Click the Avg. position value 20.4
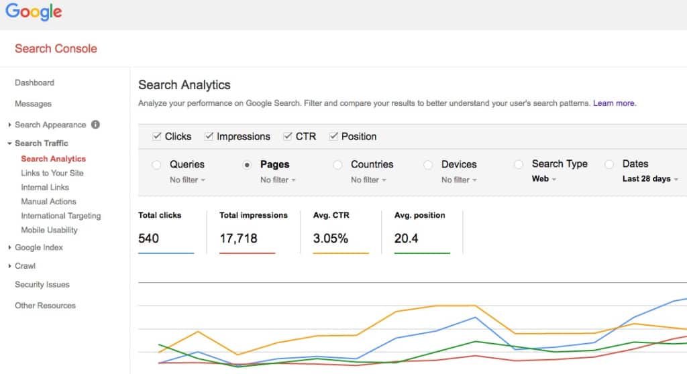687x374 pixels. [x=406, y=238]
